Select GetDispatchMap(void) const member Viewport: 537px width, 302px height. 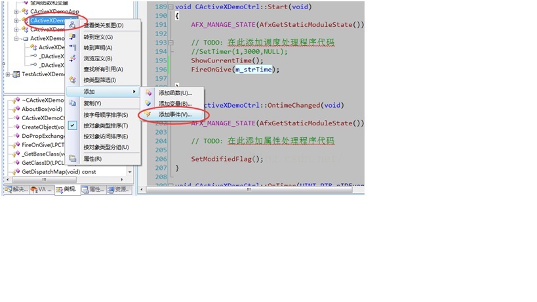pos(58,171)
